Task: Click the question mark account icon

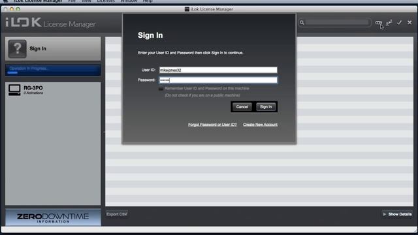Action: (x=18, y=49)
